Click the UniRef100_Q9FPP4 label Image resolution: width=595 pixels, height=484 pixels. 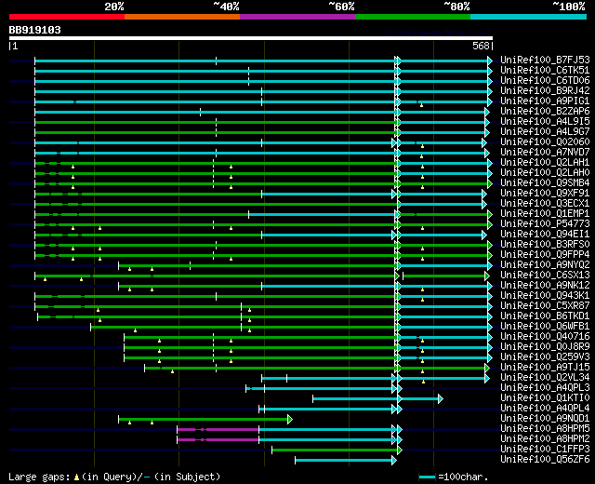[545, 255]
